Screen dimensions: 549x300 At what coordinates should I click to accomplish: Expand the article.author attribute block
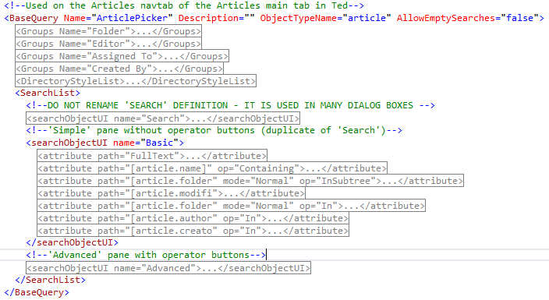pos(193,218)
